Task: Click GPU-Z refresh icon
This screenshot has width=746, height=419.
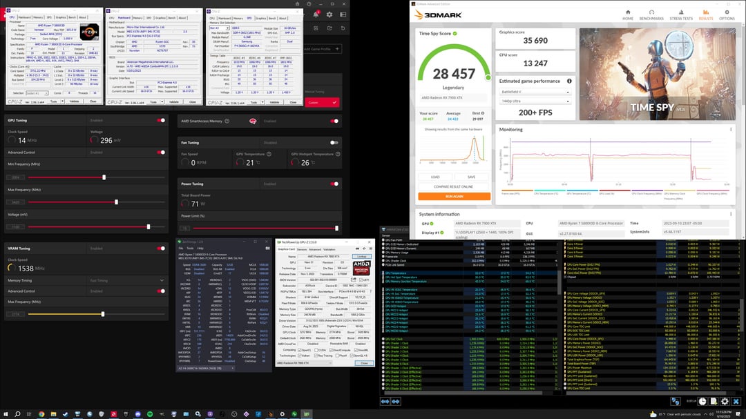Action: (x=364, y=249)
